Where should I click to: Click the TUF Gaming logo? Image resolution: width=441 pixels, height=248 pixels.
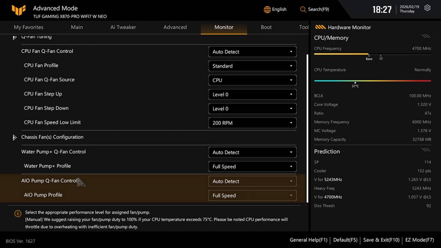pyautogui.click(x=19, y=10)
